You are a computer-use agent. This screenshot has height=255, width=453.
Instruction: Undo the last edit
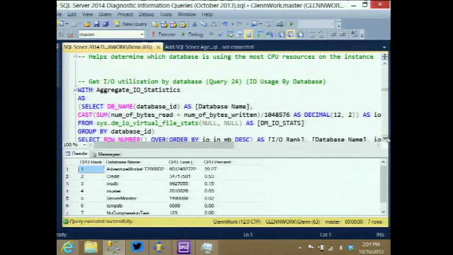pyautogui.click(x=224, y=24)
